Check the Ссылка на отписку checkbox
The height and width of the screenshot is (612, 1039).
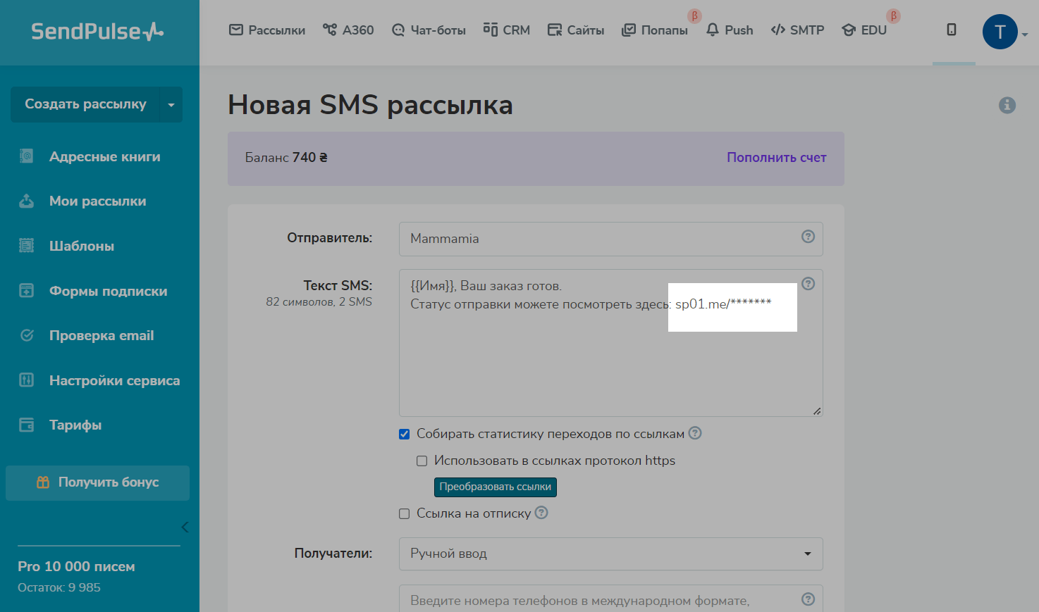tap(405, 514)
